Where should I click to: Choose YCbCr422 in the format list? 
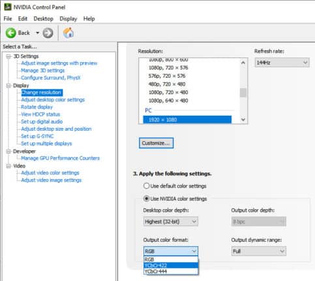(171, 265)
